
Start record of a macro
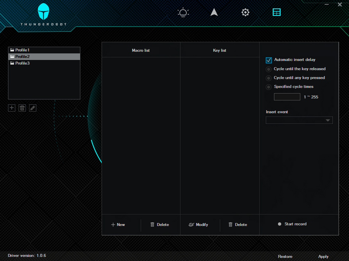292,224
